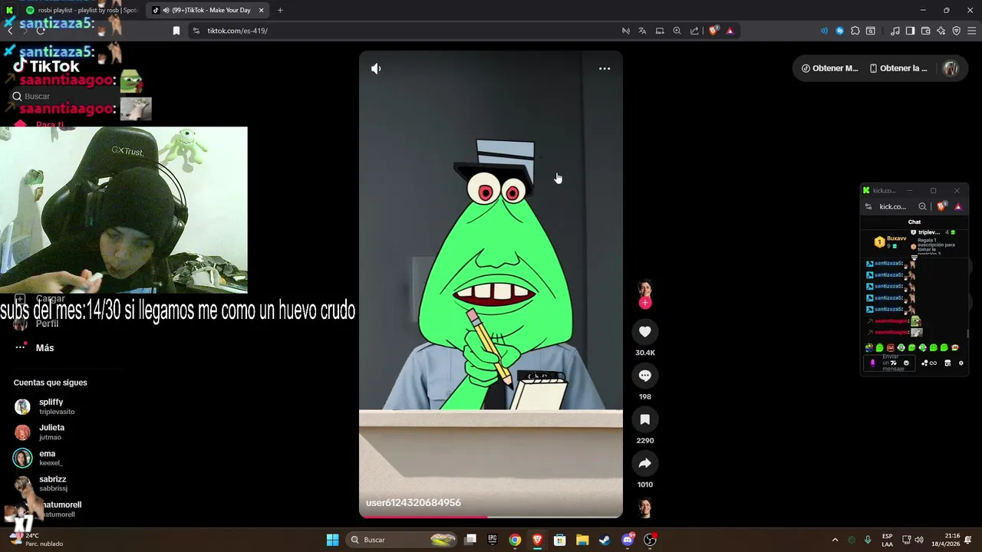Image resolution: width=982 pixels, height=552 pixels.
Task: Open followed account Julieta
Action: click(51, 432)
